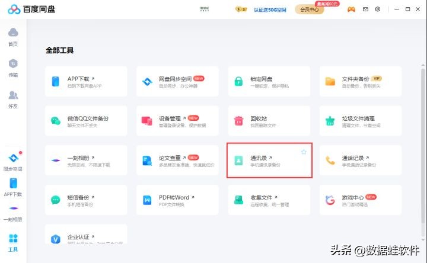The height and width of the screenshot is (263, 427).
Task: Click the 论文查重 document icon
Action: pyautogui.click(x=147, y=161)
